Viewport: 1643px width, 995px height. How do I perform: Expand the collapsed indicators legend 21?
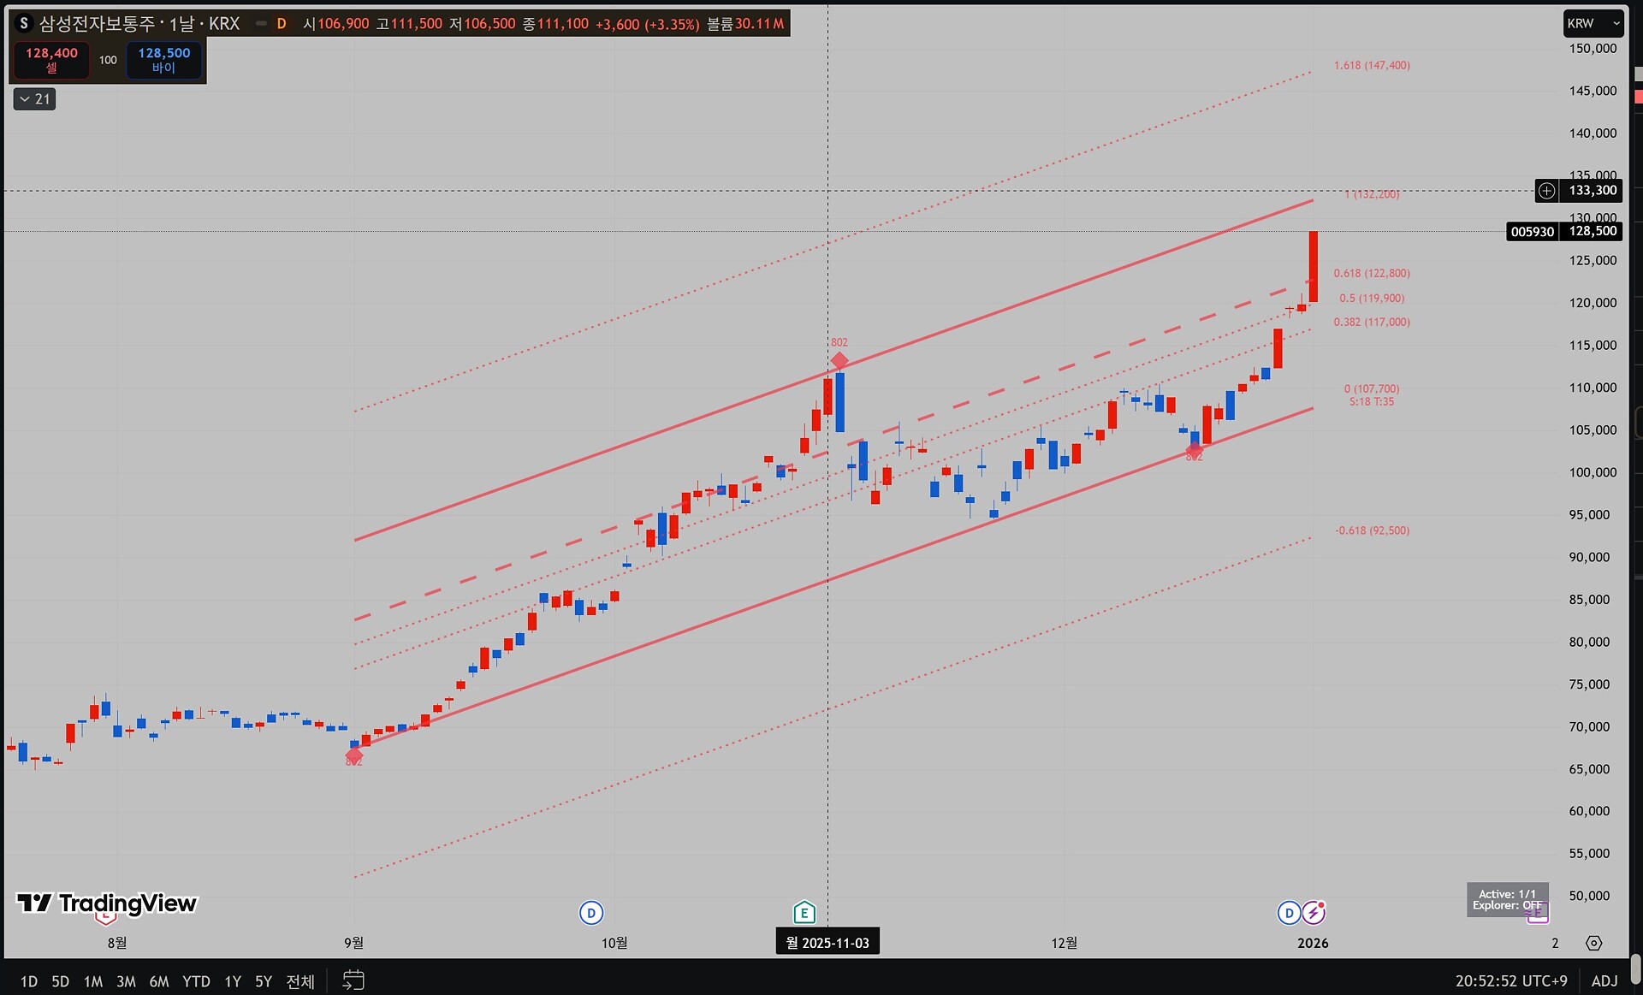pos(34,99)
